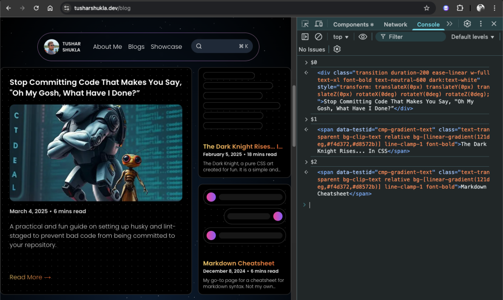
Task: Click a pink circle swatch in the card preview
Action: click(211, 197)
